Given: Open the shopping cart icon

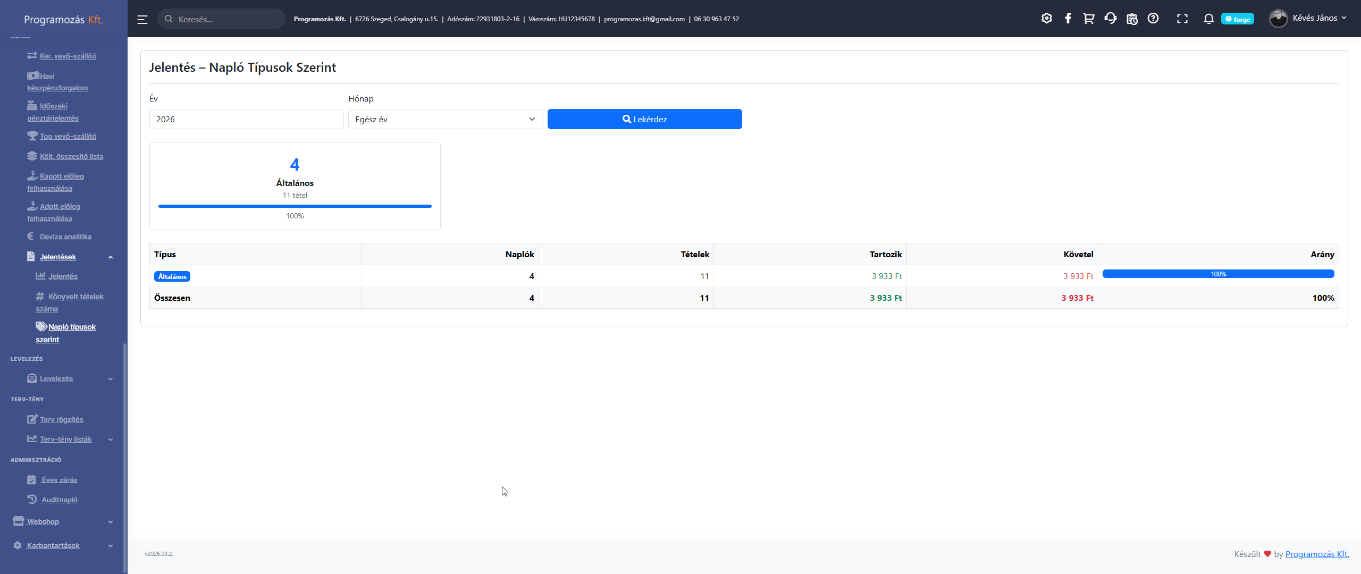Looking at the screenshot, I should [1088, 19].
